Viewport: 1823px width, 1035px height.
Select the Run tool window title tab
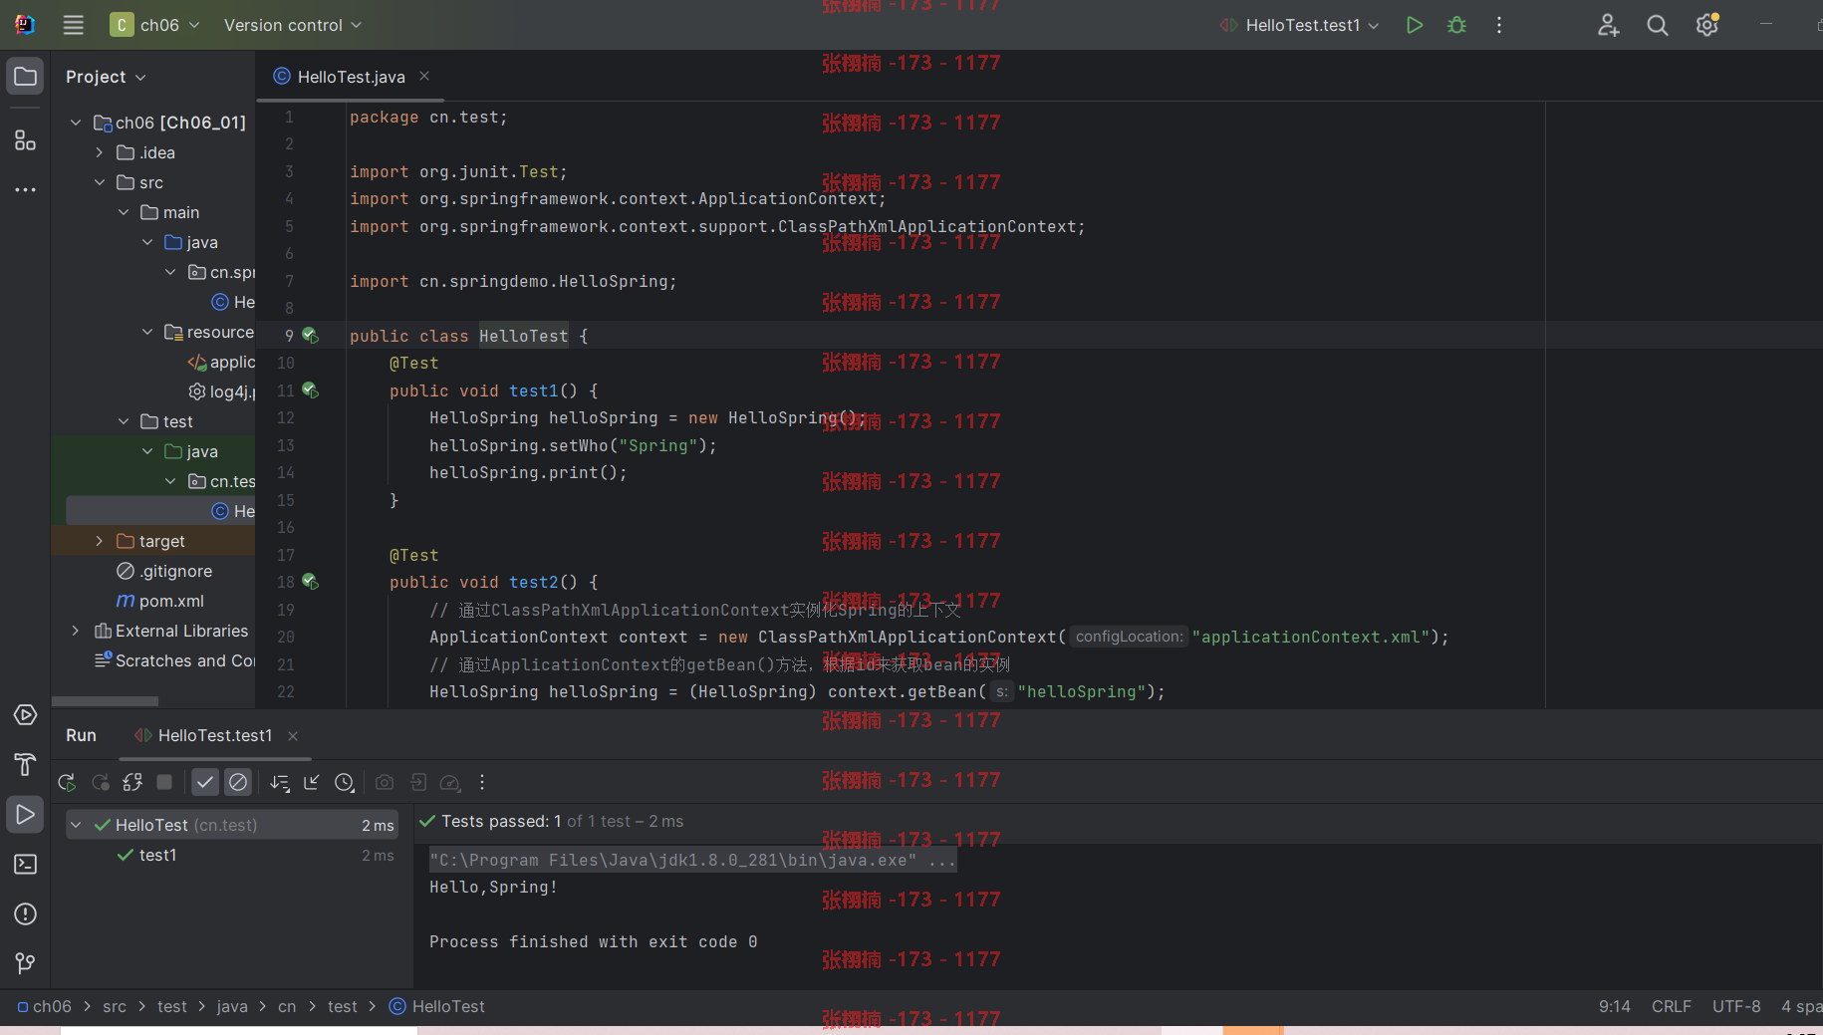[81, 735]
